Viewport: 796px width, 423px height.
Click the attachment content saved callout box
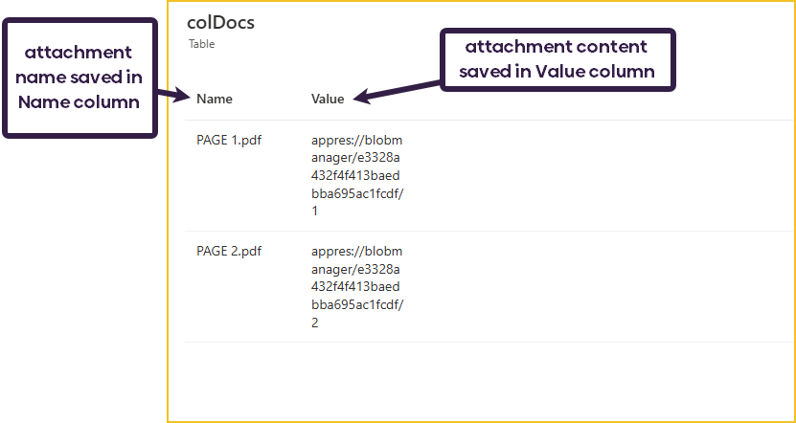[557, 59]
